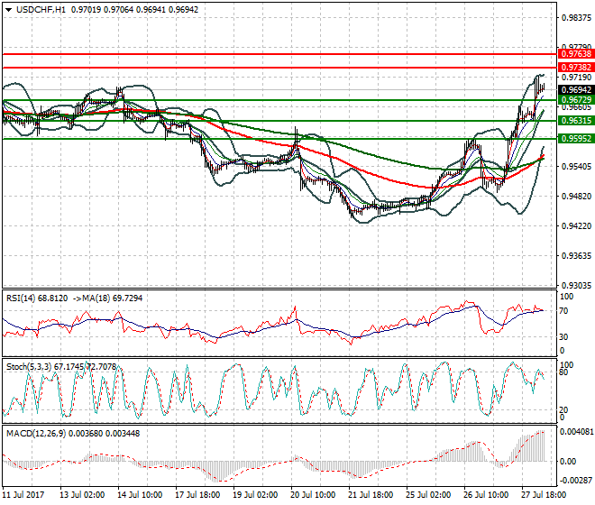The width and height of the screenshot is (595, 505).
Task: Click the 0.93035 price scale value
Action: click(576, 286)
